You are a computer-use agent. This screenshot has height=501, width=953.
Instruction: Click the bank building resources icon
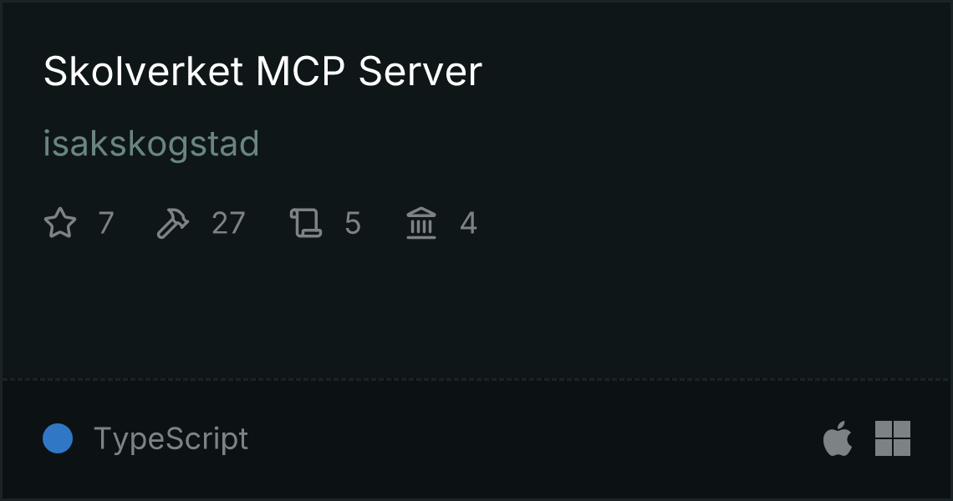(x=421, y=223)
